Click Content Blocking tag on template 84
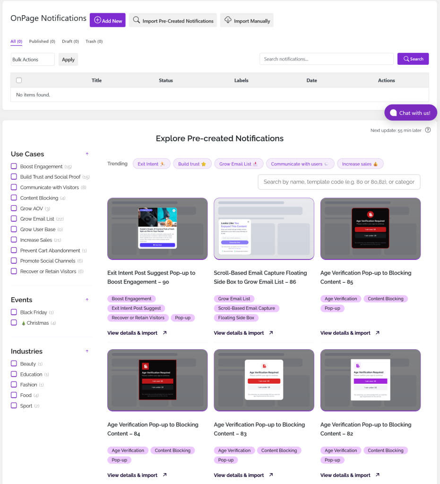 pyautogui.click(x=173, y=450)
